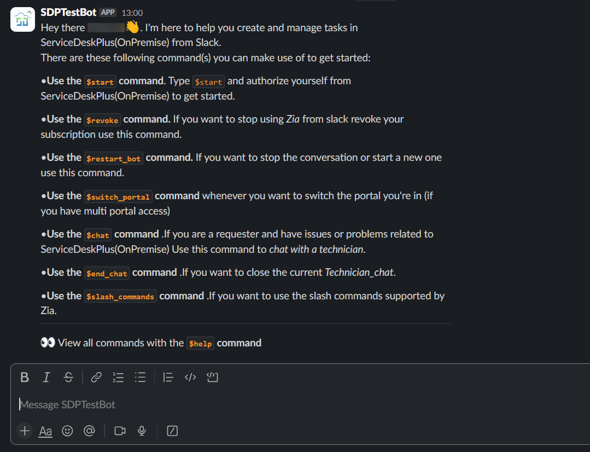Apply inline code formatting

point(190,377)
